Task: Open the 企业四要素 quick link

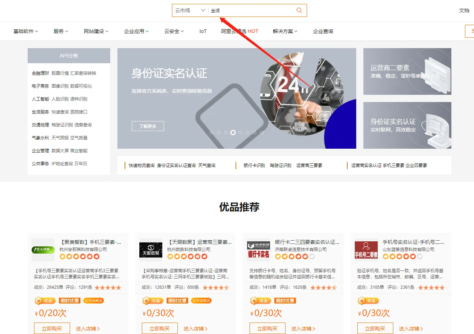Action: [x=417, y=166]
